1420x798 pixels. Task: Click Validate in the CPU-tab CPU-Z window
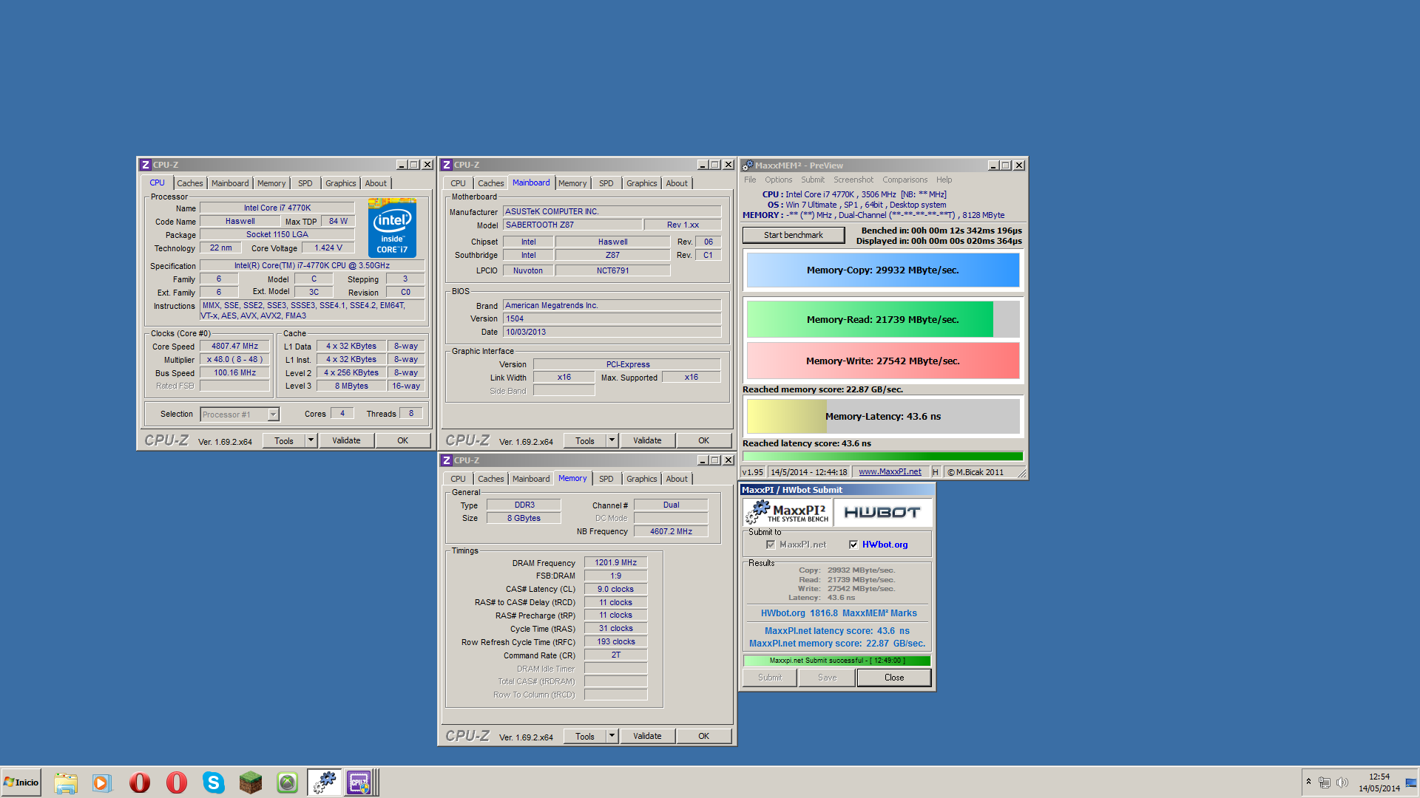click(x=346, y=440)
